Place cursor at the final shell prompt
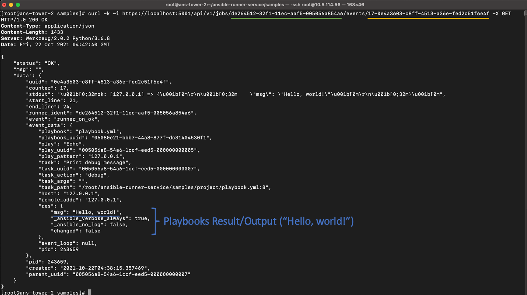 [89, 292]
